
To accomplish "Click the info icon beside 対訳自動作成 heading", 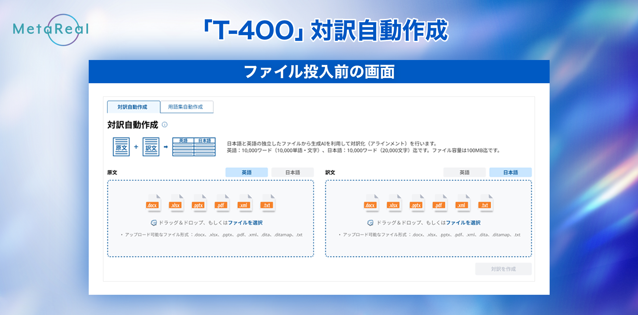I will [x=164, y=125].
